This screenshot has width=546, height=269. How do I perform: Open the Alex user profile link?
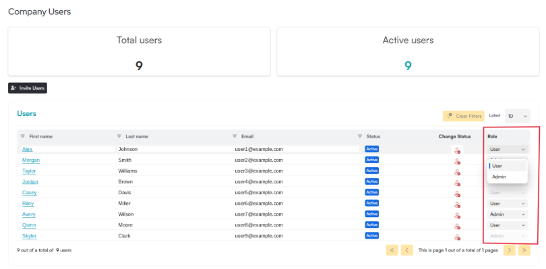(x=28, y=149)
